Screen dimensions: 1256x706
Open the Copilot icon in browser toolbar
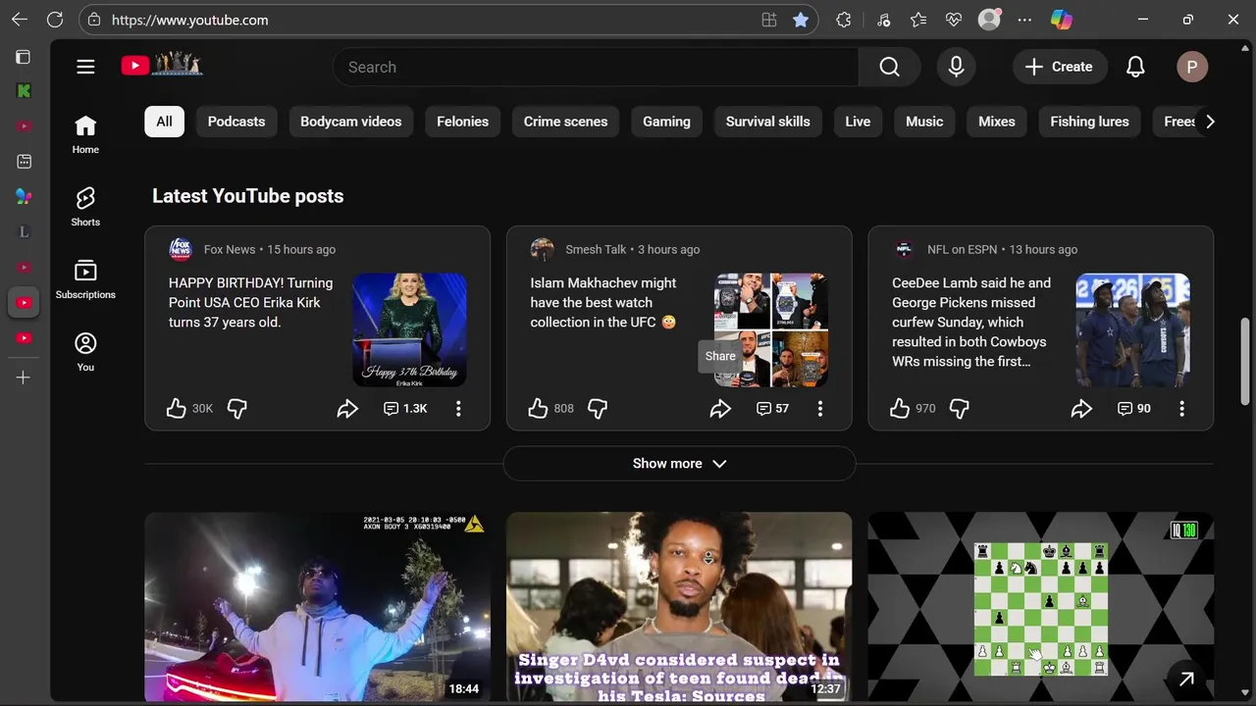pyautogui.click(x=1061, y=20)
